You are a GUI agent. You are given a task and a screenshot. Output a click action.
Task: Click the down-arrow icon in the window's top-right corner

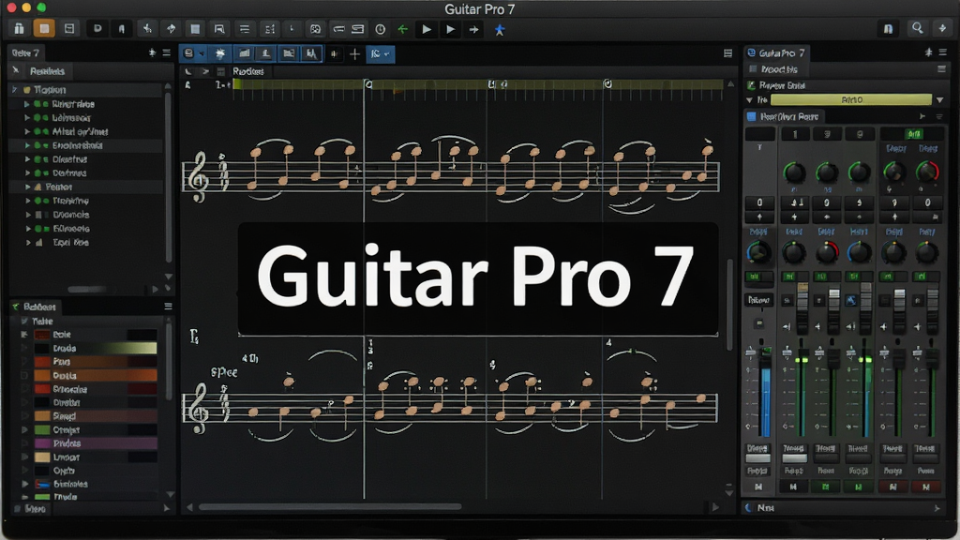click(x=942, y=28)
